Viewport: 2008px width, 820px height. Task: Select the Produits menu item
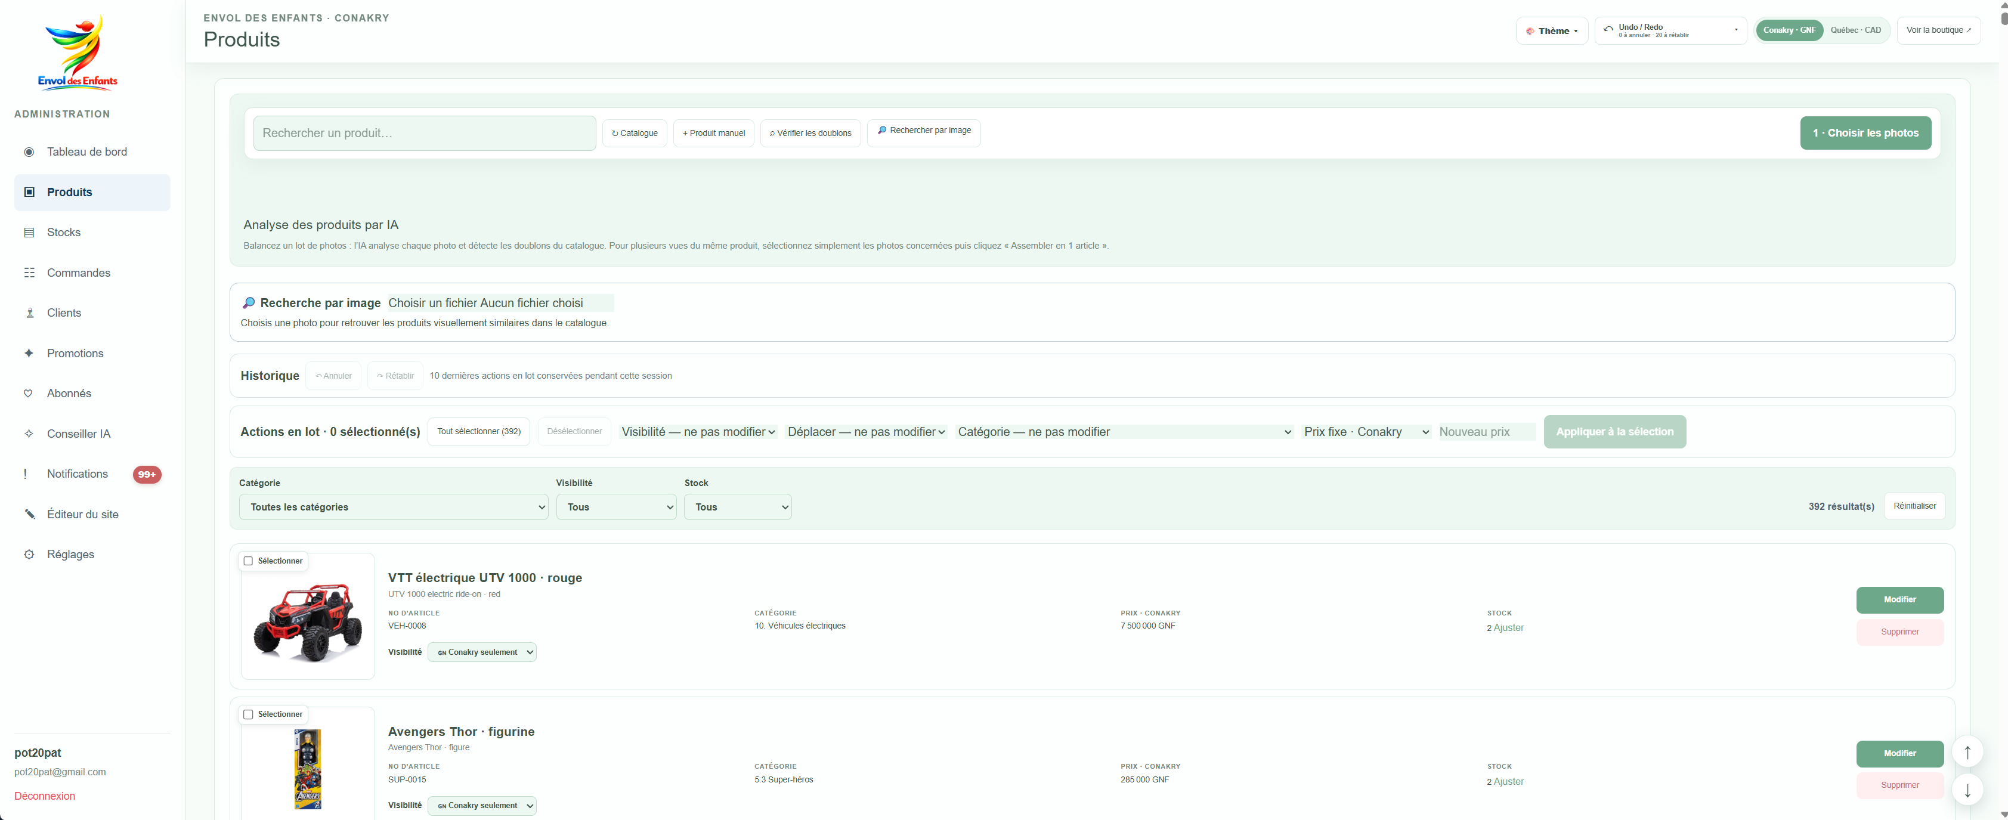click(x=92, y=193)
